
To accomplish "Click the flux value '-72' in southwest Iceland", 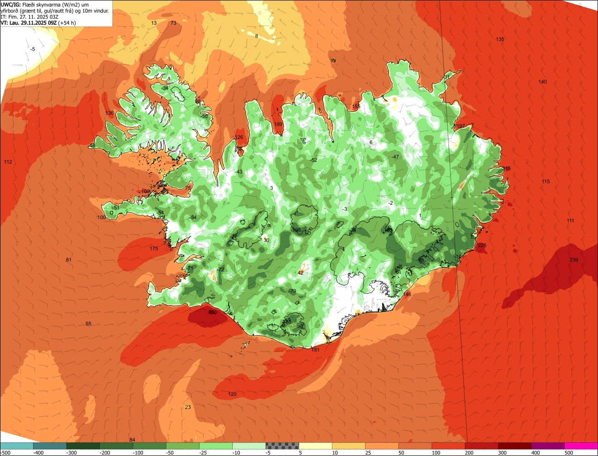I will 221,269.
